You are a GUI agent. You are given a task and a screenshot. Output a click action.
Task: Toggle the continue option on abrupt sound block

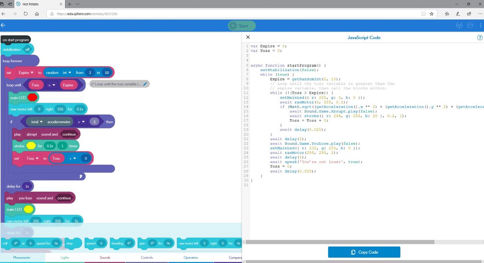click(69, 134)
